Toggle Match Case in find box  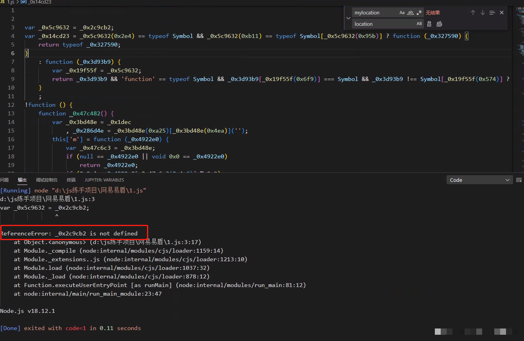[402, 13]
